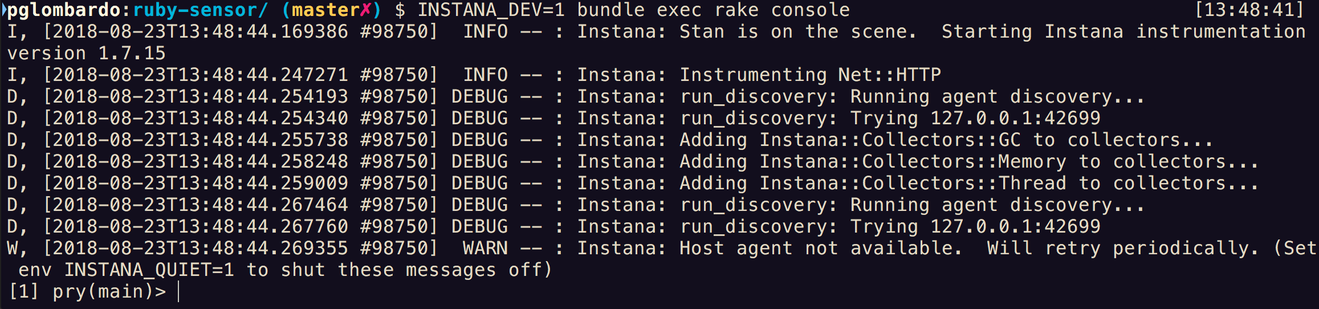1319x309 pixels.
Task: Click 127.0.0.1:42699 on the 44.254340 line
Action: click(1015, 119)
